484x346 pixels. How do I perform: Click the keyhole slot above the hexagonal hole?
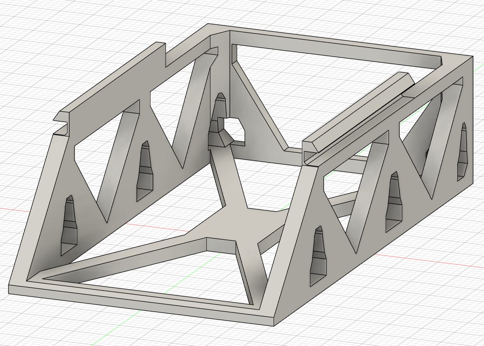[x=221, y=106]
